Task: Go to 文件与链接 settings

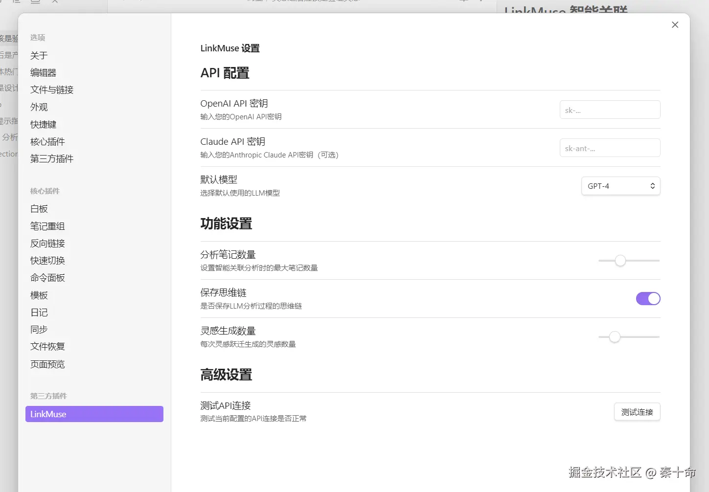Action: pos(52,89)
